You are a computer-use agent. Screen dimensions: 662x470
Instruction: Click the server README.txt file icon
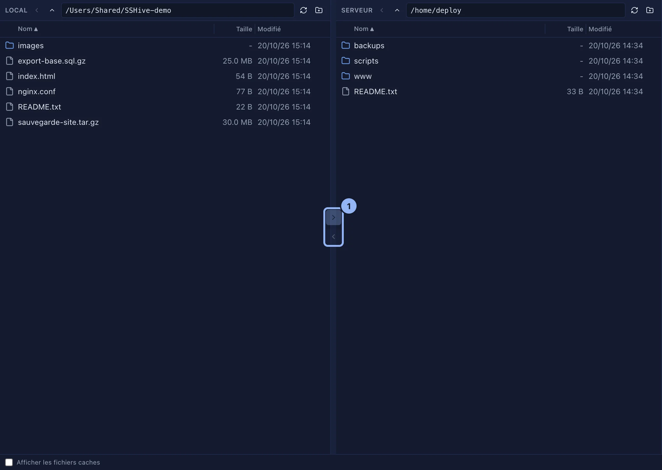(346, 91)
